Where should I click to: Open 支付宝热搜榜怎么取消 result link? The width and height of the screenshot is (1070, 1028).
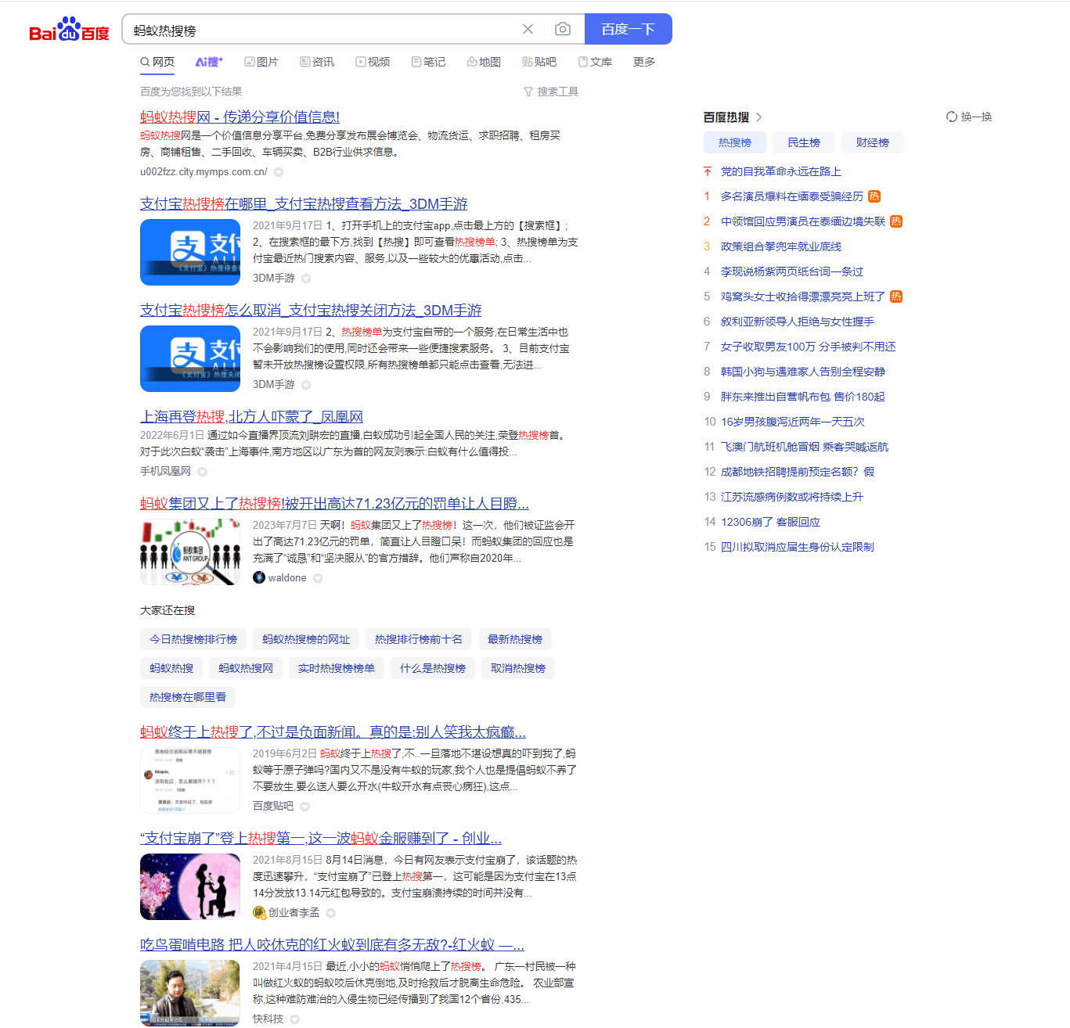coord(311,310)
